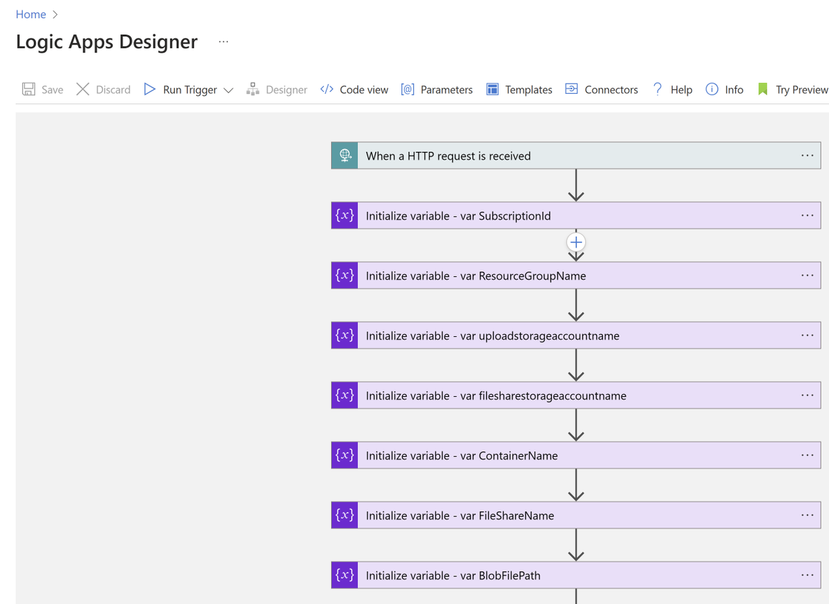
Task: Open the Connectors label
Action: [611, 90]
